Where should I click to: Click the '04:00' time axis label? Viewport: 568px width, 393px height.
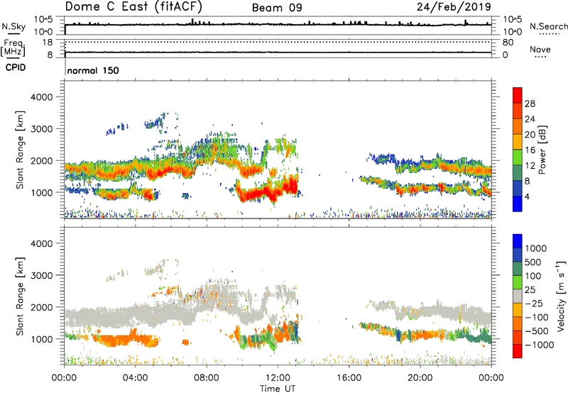pyautogui.click(x=136, y=378)
